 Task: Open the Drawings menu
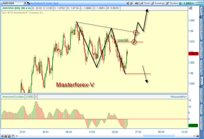tap(158, 3)
